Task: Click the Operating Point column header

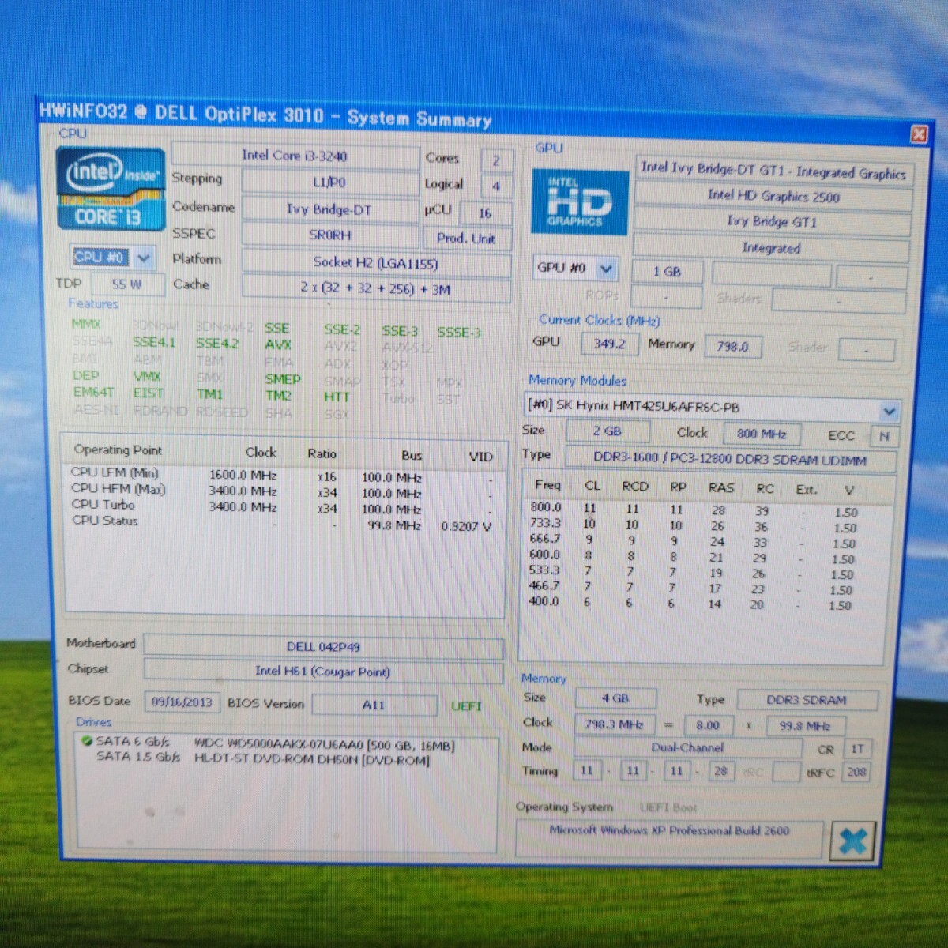Action: 118,450
